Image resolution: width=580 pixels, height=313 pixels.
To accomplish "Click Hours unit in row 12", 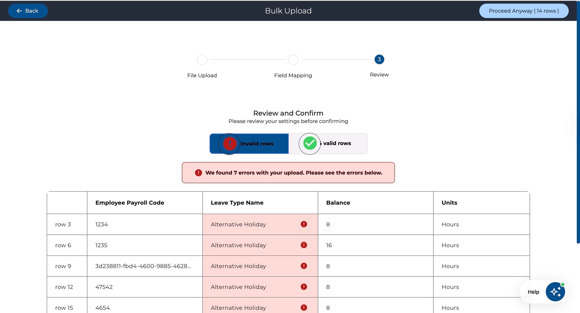I will pyautogui.click(x=450, y=287).
